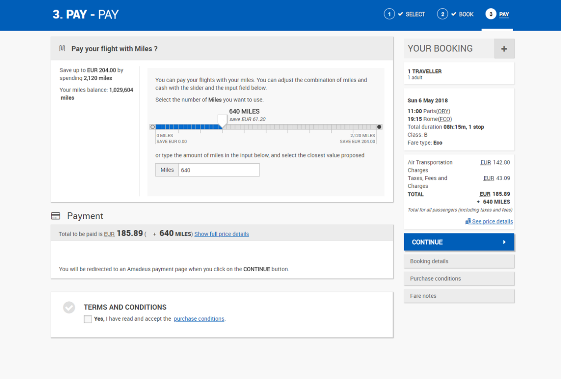Screen dimensions: 561x379
Task: Click the Miles amount input field
Action: point(218,170)
